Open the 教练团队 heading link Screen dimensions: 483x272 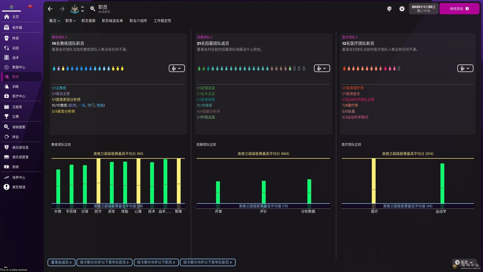point(59,37)
